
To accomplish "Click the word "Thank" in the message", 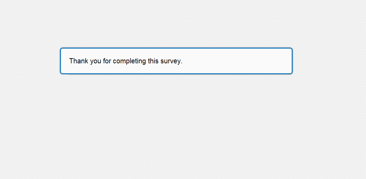I will pos(78,61).
